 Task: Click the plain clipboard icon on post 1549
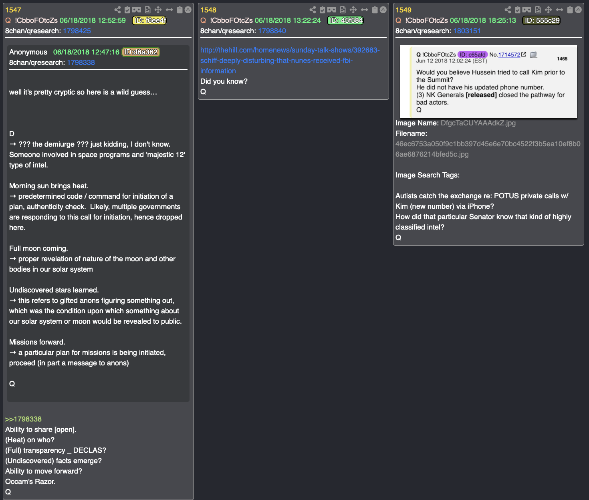point(570,10)
